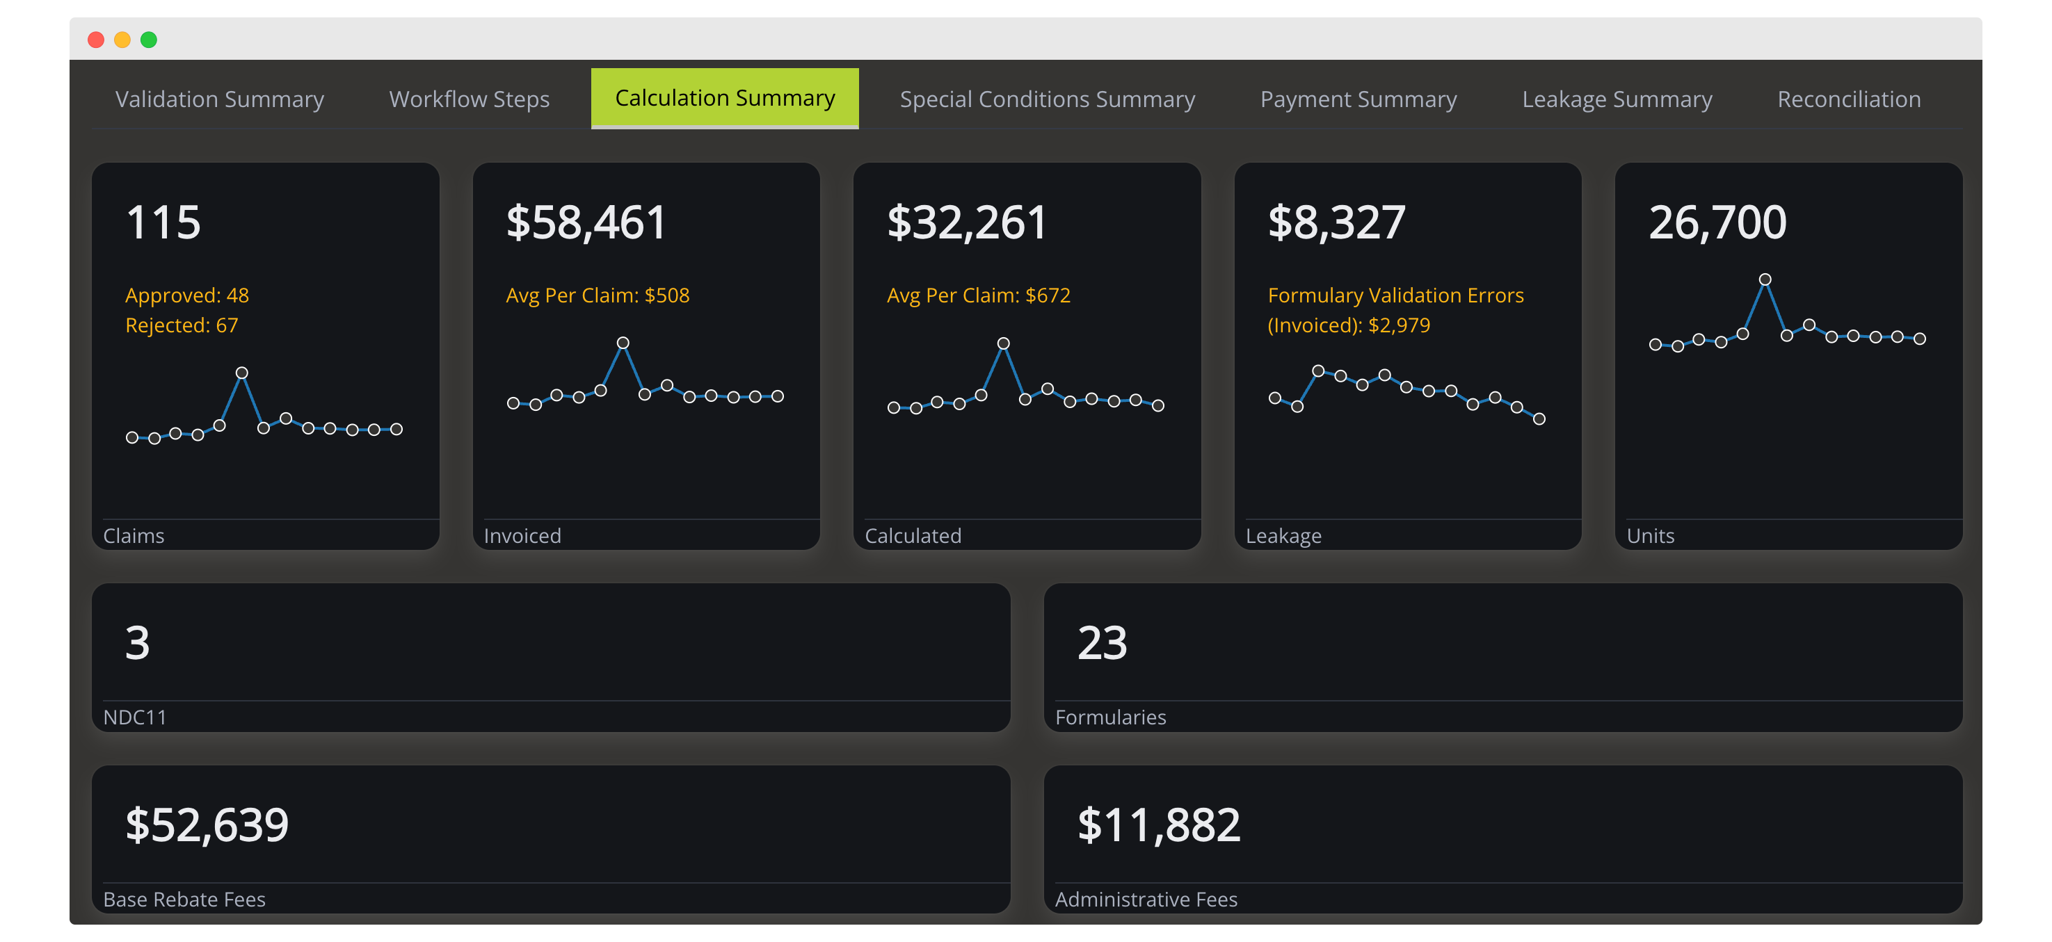The image size is (2052, 942).
Task: Click the Leakage card showing $8,327
Action: (x=1408, y=356)
